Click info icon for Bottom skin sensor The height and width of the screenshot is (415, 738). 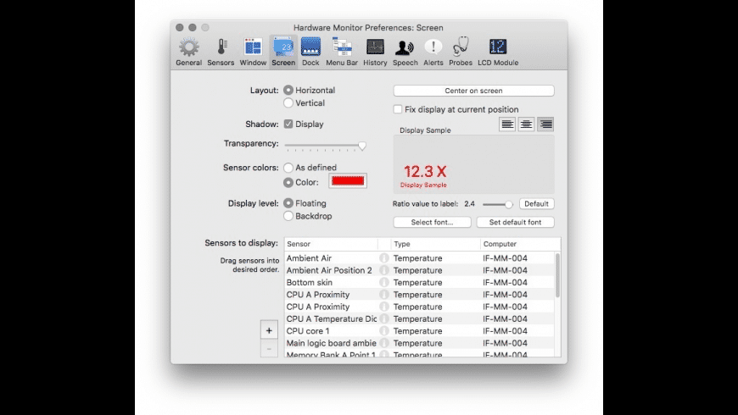(x=384, y=283)
